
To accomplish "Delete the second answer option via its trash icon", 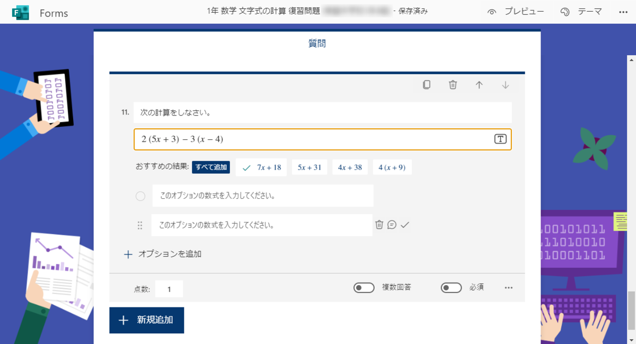I will (x=379, y=224).
